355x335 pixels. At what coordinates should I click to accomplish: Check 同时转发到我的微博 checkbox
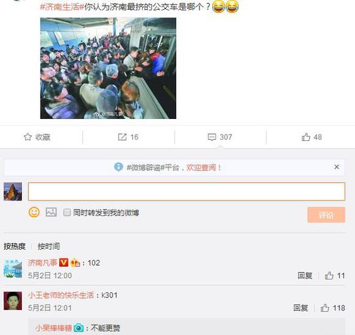(x=66, y=213)
